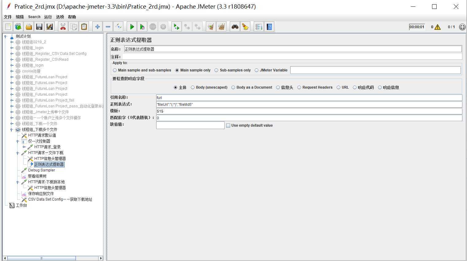
Task: Click Start no pauses icon
Action: [x=142, y=27]
